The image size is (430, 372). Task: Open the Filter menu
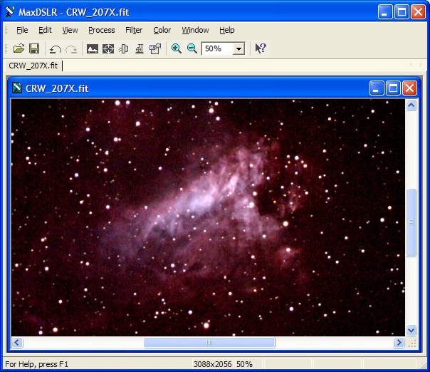(134, 30)
